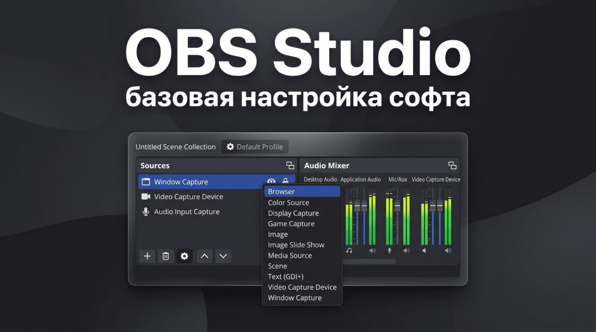The height and width of the screenshot is (332, 596).
Task: Pick Image Slide Show in the menu
Action: coord(302,245)
